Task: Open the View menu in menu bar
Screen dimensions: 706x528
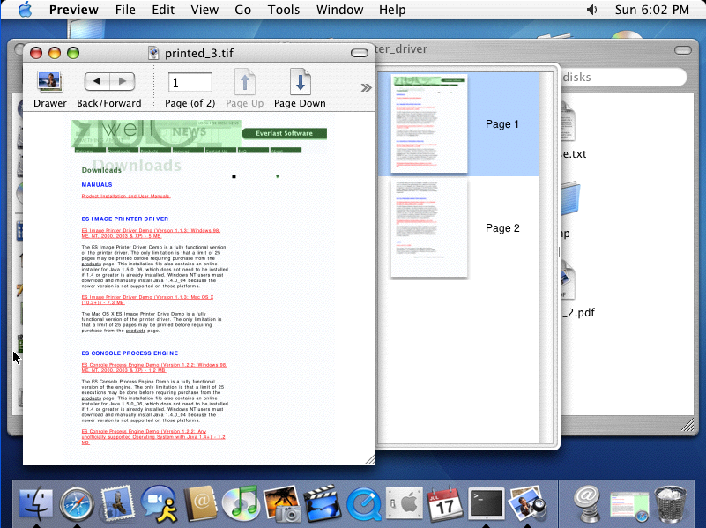Action: coord(204,10)
